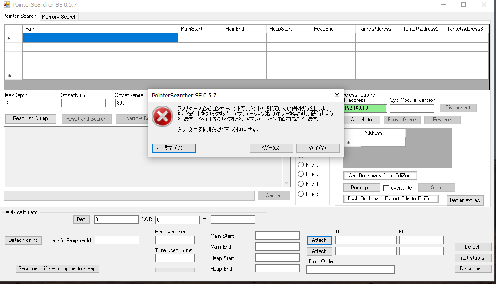Viewport: 496px width, 284px height.
Task: Click the red error icon in dialog
Action: (x=162, y=116)
